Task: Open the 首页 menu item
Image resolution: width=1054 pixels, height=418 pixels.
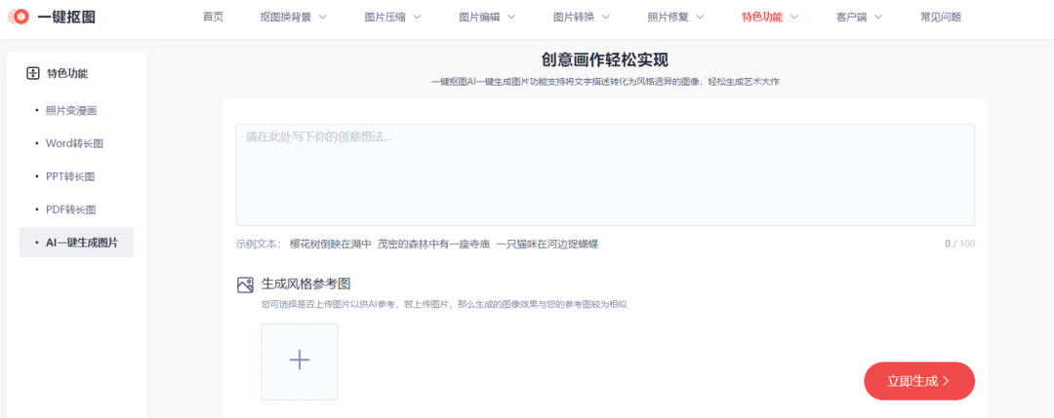Action: point(213,18)
